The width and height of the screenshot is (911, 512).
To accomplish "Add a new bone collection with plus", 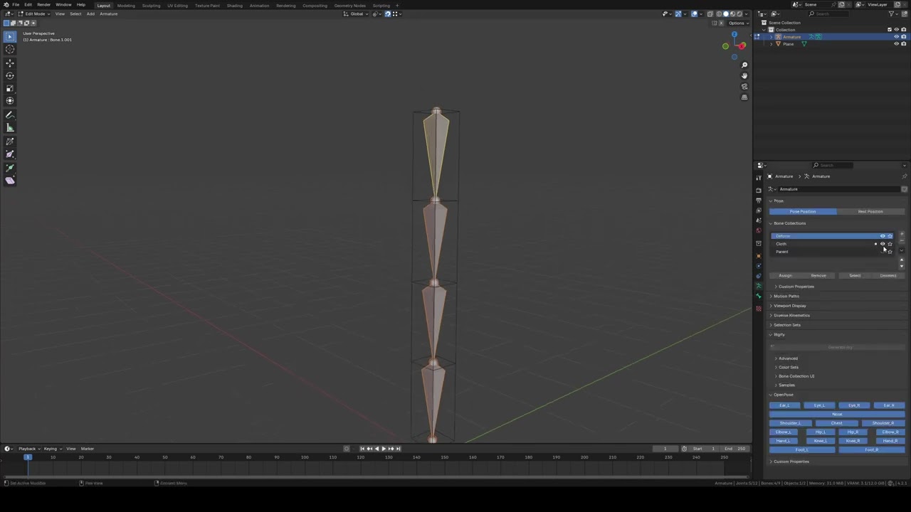I will (x=902, y=234).
